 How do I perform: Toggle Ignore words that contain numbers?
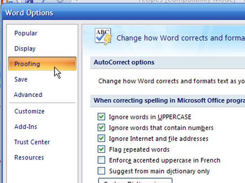(x=101, y=128)
